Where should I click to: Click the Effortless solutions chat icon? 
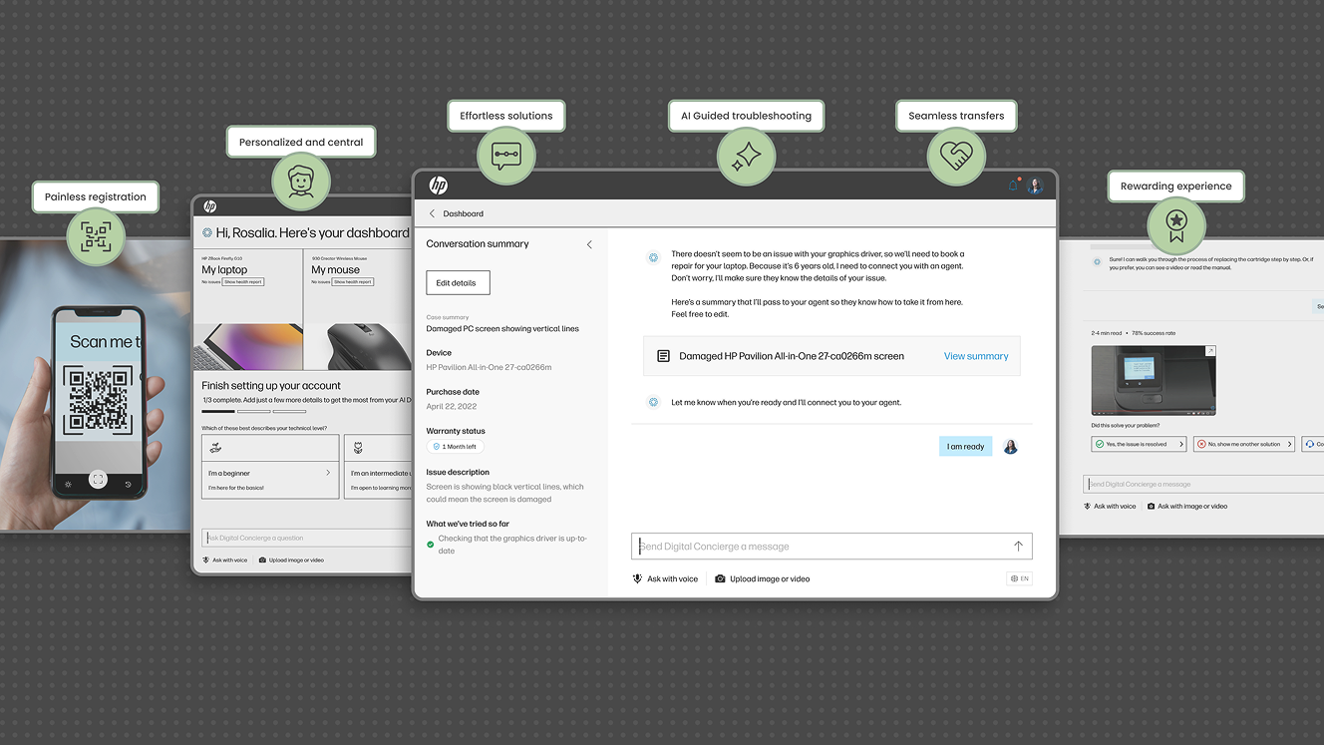click(x=506, y=157)
